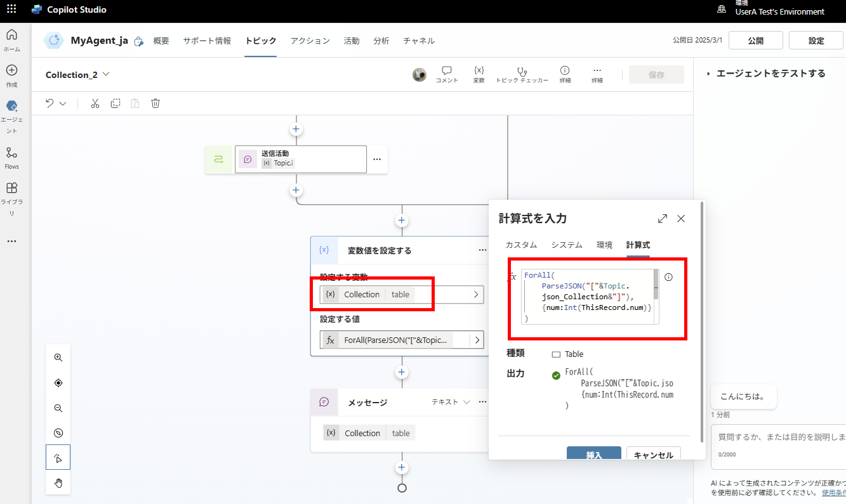Click the delete trash icon in the toolbar
Image resolution: width=846 pixels, height=504 pixels.
[x=155, y=103]
